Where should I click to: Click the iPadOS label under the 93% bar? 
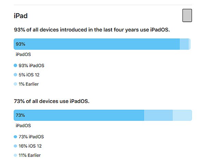[23, 55]
